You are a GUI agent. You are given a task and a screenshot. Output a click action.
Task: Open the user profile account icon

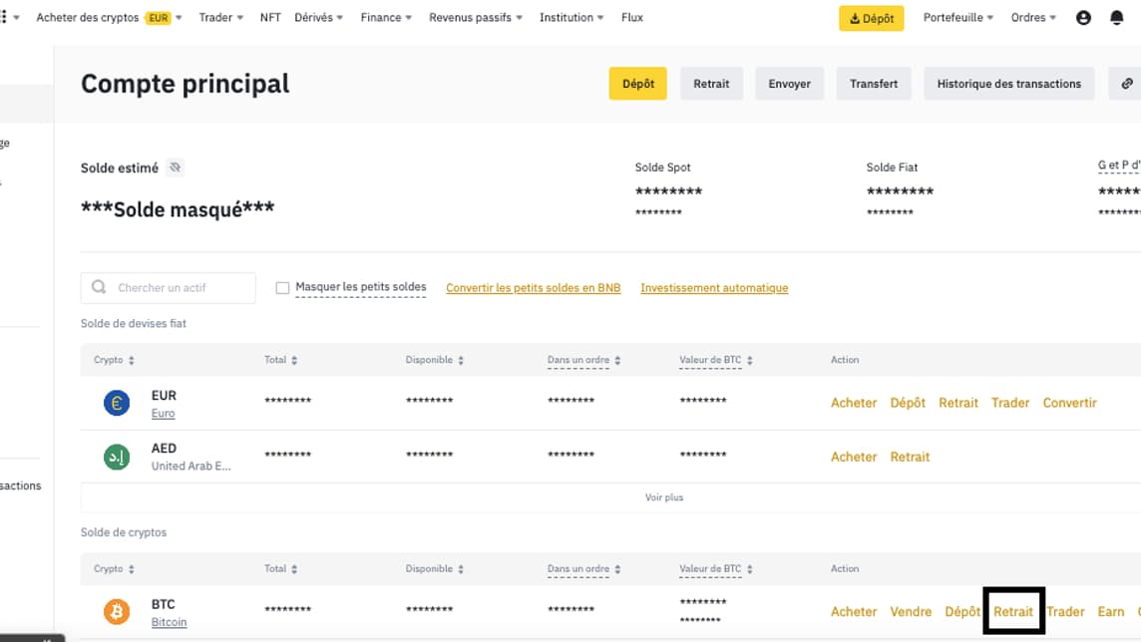1083,18
